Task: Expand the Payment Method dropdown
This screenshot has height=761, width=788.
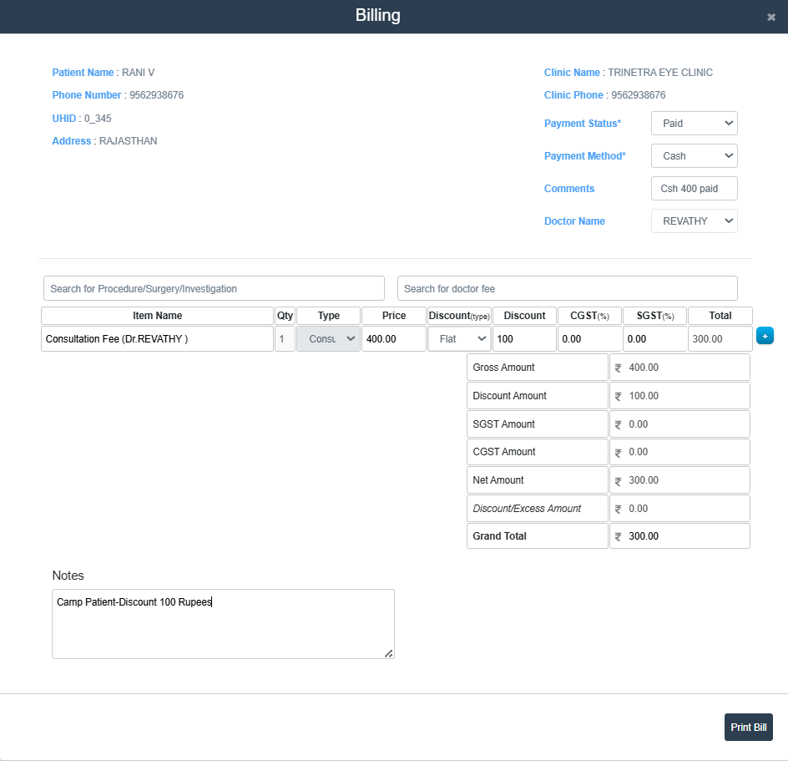Action: pyautogui.click(x=694, y=156)
